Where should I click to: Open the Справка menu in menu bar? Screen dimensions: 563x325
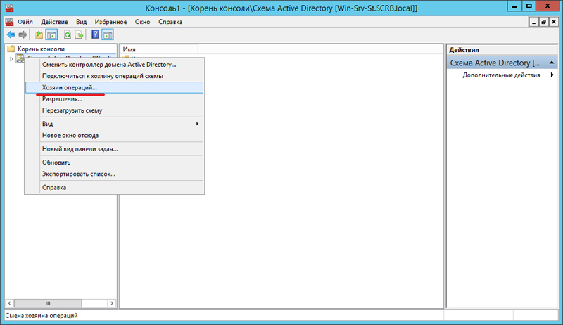(170, 22)
